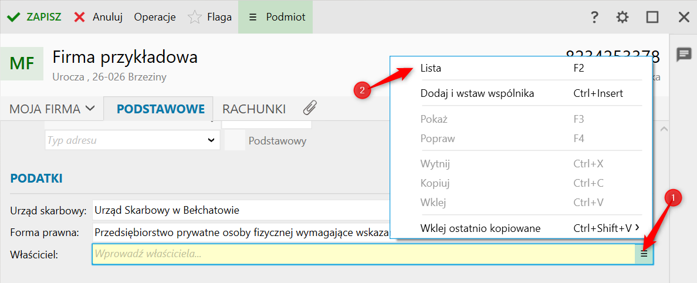The width and height of the screenshot is (697, 283).
Task: Click the address Urocza, 26-026 Brzeziny
Action: (x=109, y=77)
